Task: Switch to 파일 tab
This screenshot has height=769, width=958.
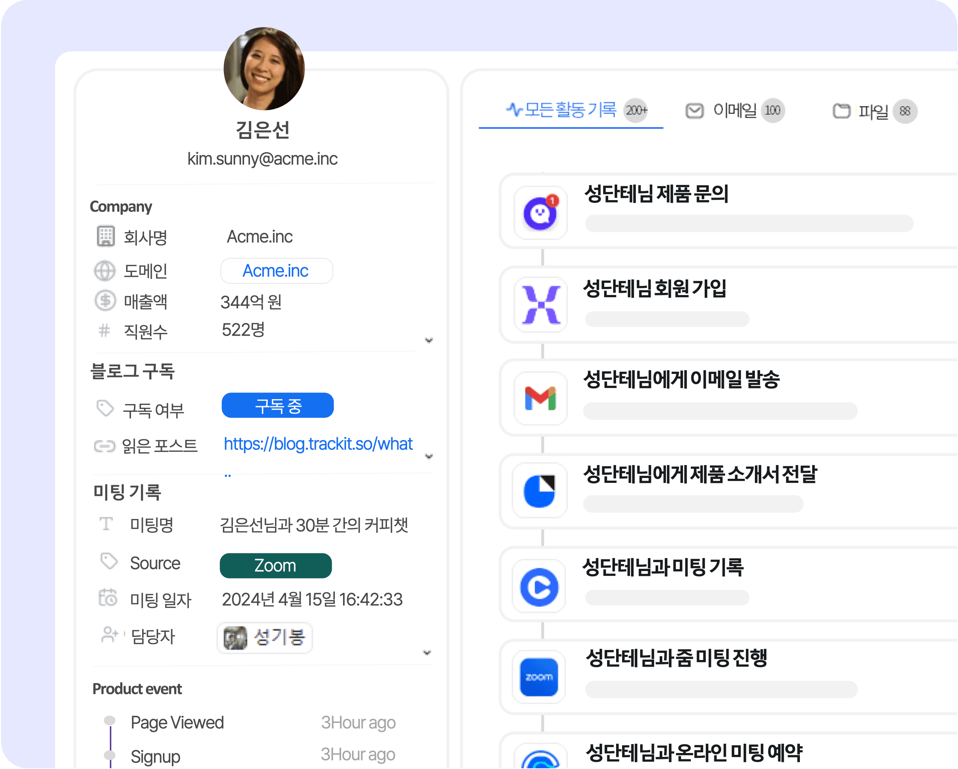Action: click(x=874, y=111)
